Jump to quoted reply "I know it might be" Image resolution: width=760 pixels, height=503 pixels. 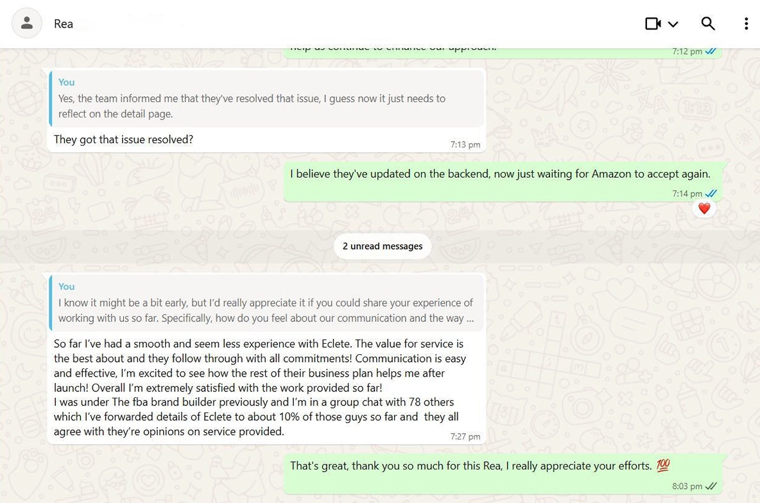(x=266, y=303)
